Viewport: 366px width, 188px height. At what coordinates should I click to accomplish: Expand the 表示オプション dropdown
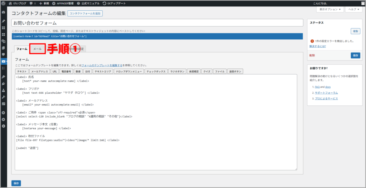point(330,9)
